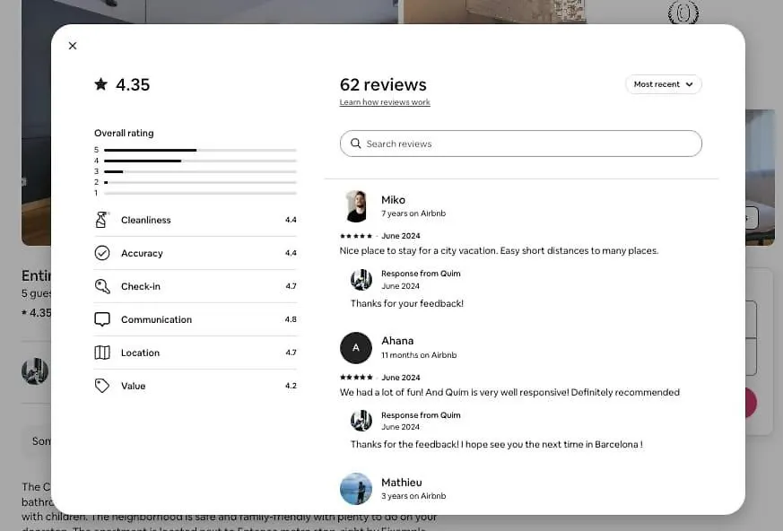Viewport: 783px width, 531px height.
Task: Click the host avatar on the background page
Action: (x=35, y=371)
